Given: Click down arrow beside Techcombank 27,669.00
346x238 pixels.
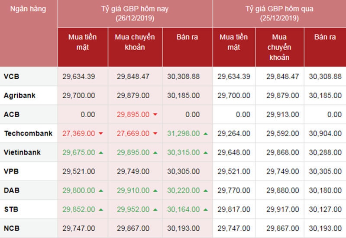Looking at the screenshot, I should click(x=155, y=134).
